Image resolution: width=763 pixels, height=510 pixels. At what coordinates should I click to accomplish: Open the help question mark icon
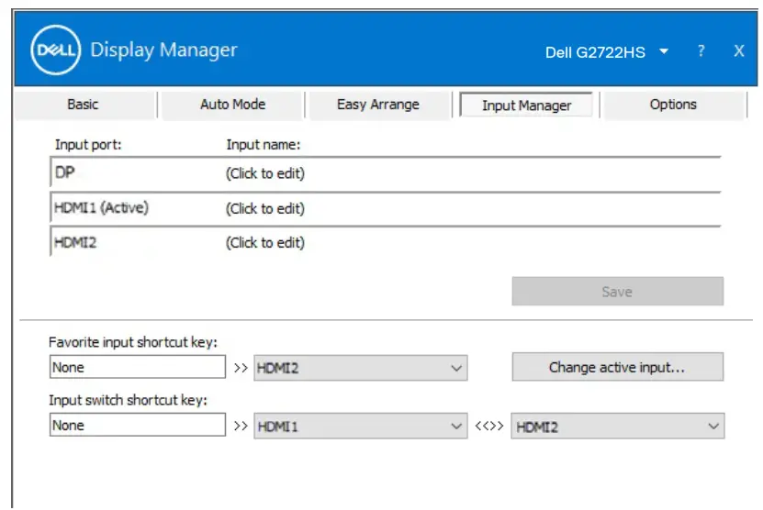click(x=701, y=50)
